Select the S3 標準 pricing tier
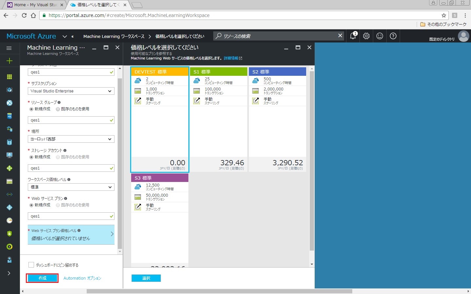This screenshot has width=471, height=294. point(160,220)
